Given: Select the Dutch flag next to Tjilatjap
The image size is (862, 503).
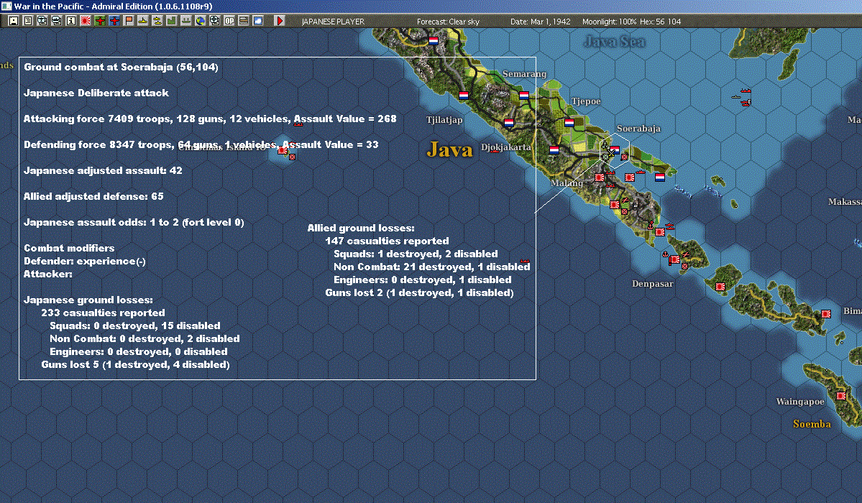Looking at the screenshot, I should 464,95.
